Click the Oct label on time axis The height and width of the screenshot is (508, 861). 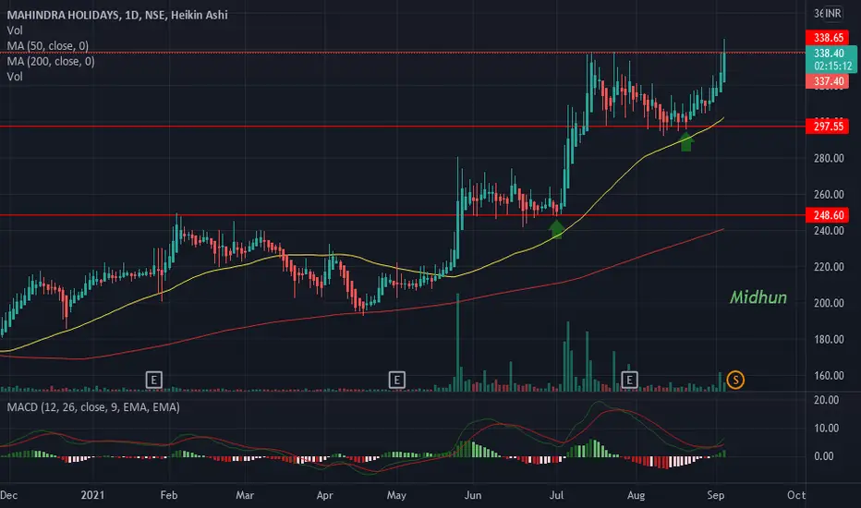[796, 495]
